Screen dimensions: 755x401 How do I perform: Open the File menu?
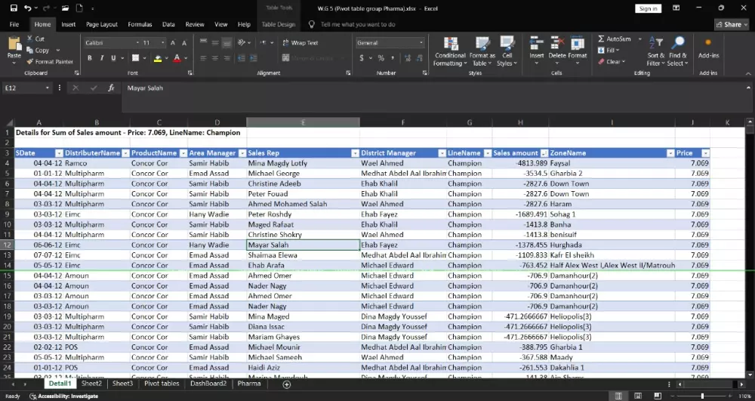[14, 24]
